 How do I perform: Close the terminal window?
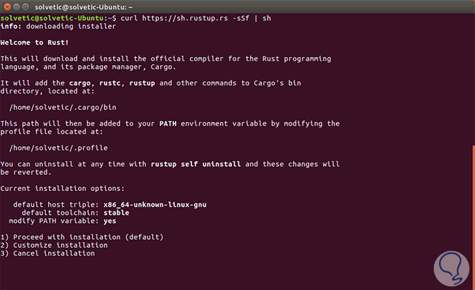[x=8, y=7]
